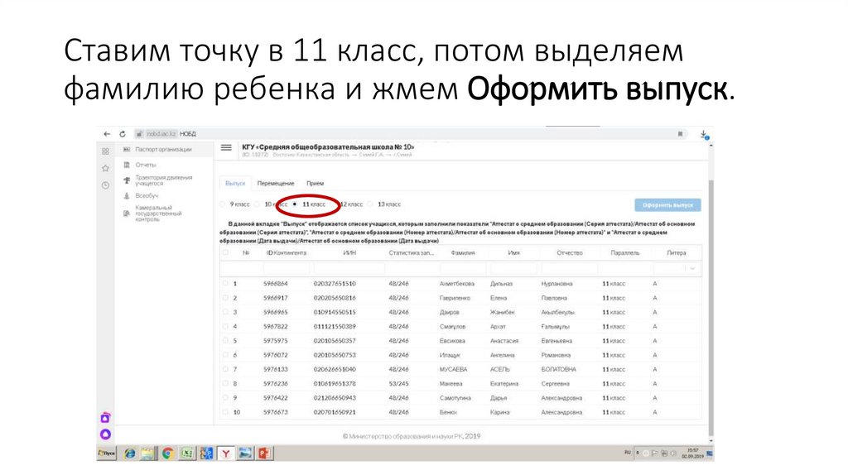Tick the select-all checkbox in table header
Image resolution: width=848 pixels, height=475 pixels.
[225, 252]
